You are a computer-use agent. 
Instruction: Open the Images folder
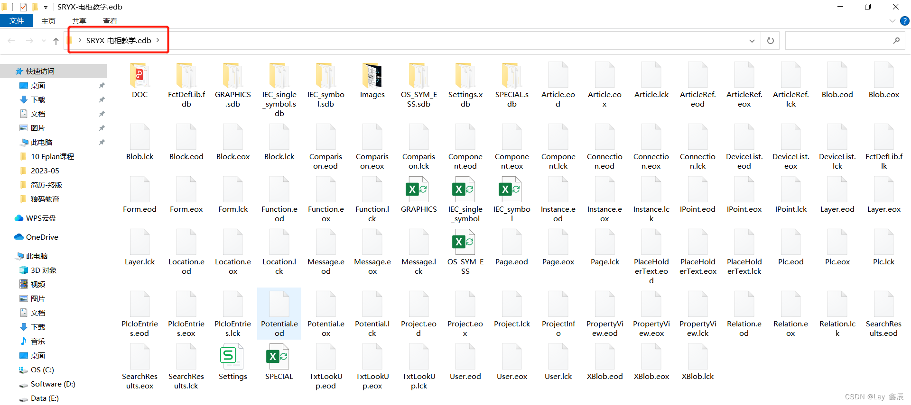coord(372,76)
